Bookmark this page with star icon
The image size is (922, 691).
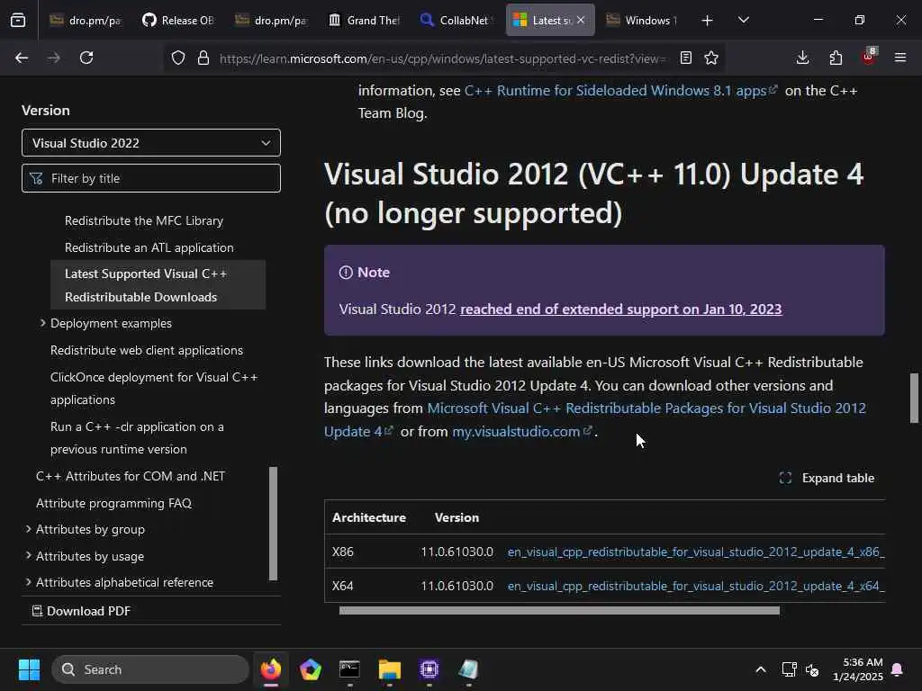[x=711, y=58]
